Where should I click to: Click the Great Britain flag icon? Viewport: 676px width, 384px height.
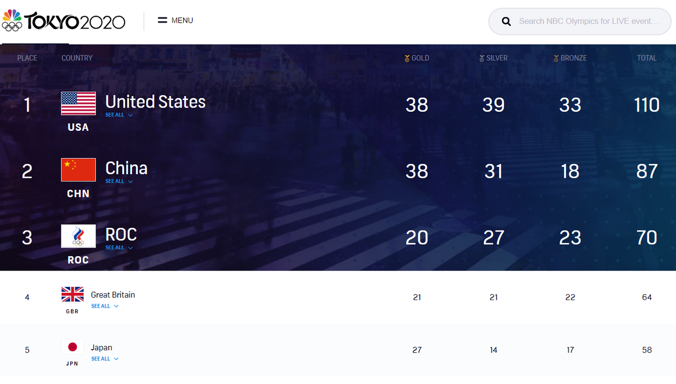pyautogui.click(x=72, y=294)
